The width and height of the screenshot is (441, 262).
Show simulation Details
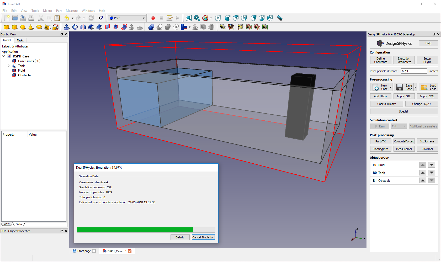click(x=180, y=237)
